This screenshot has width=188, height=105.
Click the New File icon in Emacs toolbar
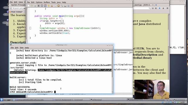(x=28, y=6)
